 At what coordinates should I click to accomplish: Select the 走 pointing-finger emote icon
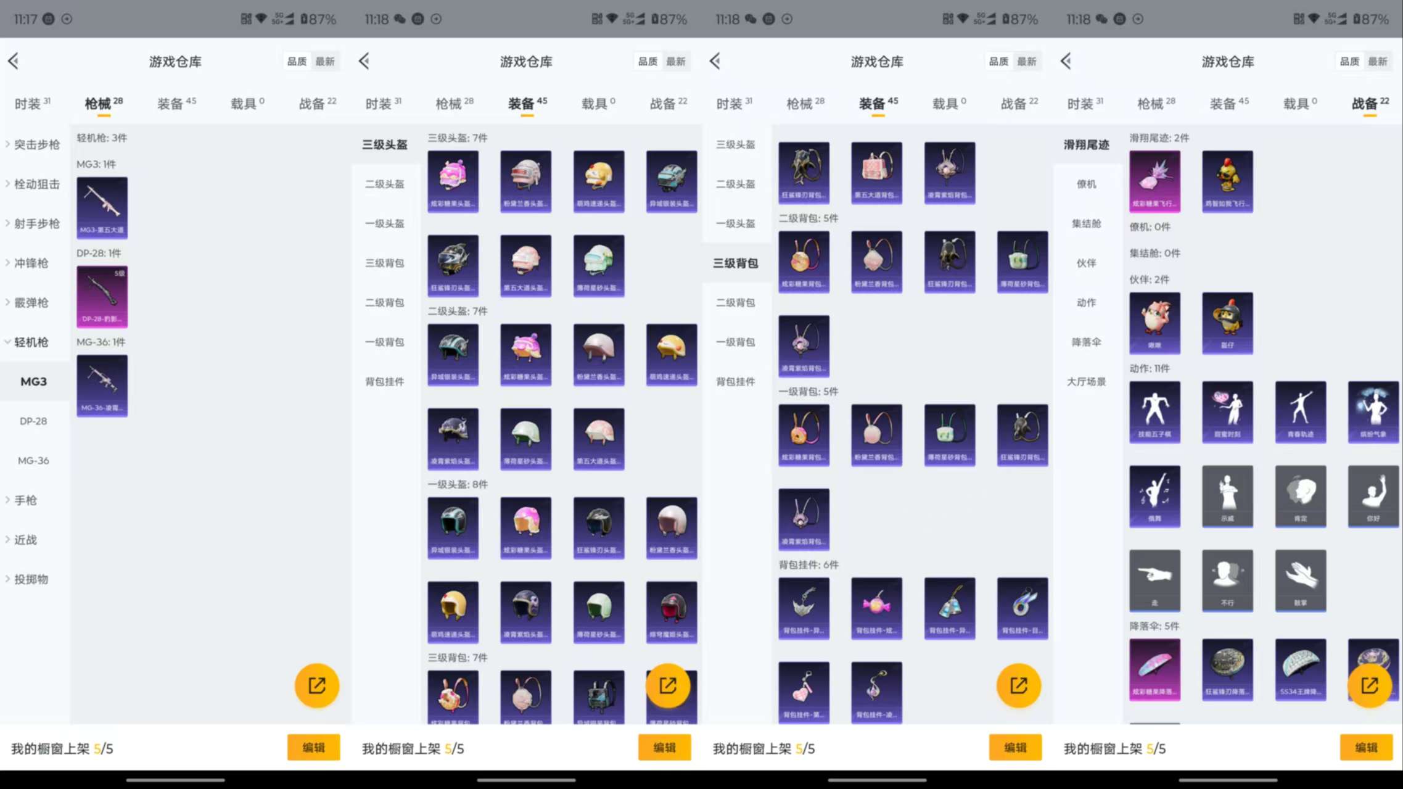pos(1154,580)
